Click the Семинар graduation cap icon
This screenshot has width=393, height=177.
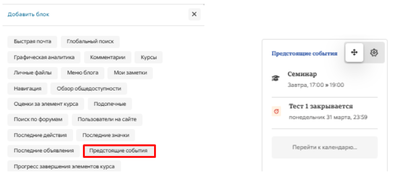pyautogui.click(x=275, y=79)
